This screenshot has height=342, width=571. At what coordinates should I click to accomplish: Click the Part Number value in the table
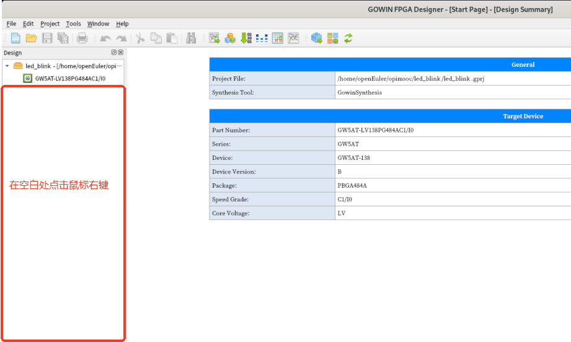point(376,130)
